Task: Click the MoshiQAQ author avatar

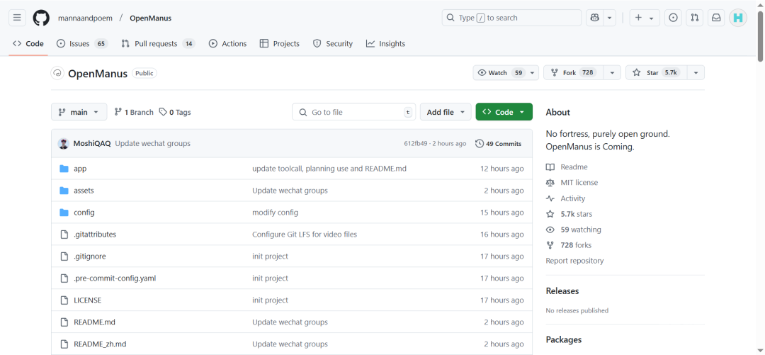Action: [x=64, y=144]
